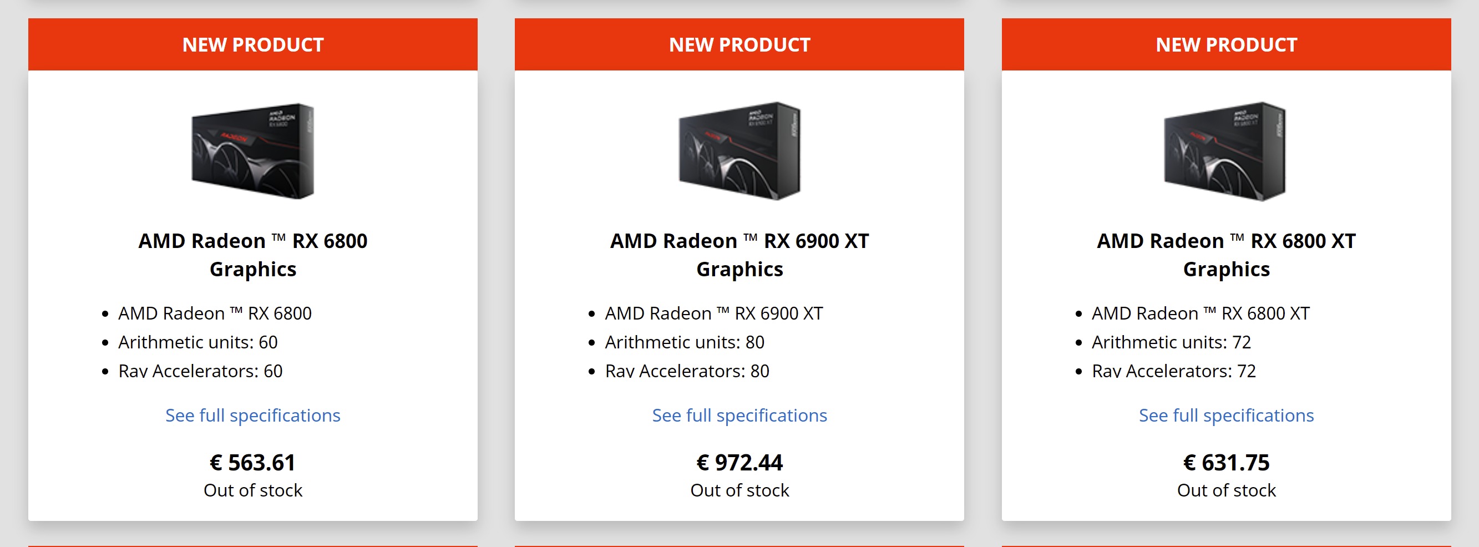Click the New Product banner above RX 6800 XT
Screen dimensions: 1479x547
pos(1226,45)
